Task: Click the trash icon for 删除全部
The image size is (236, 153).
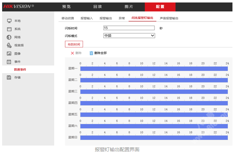Action: [x=91, y=53]
